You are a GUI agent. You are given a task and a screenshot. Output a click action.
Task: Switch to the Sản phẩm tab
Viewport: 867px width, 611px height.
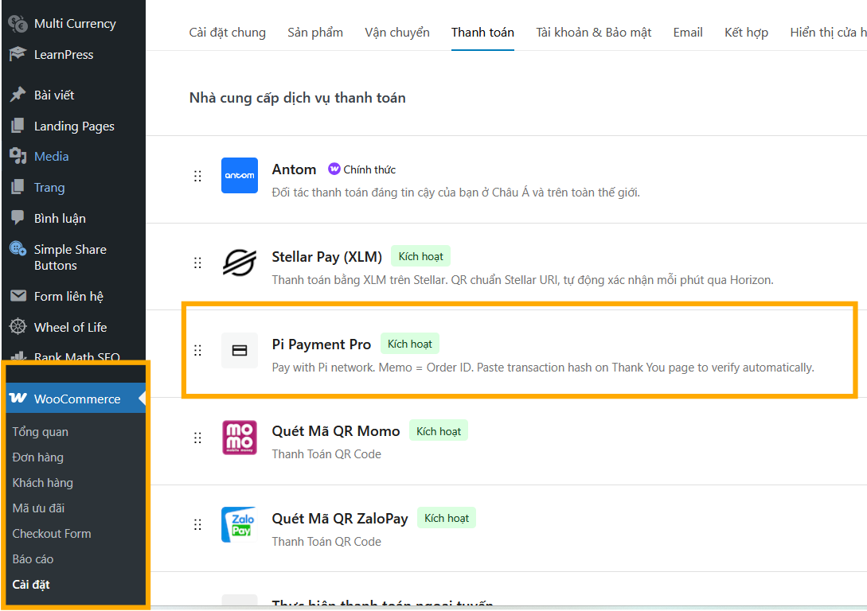[315, 33]
